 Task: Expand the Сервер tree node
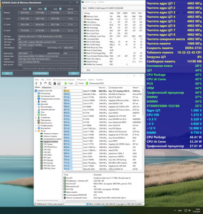(x=36, y=102)
